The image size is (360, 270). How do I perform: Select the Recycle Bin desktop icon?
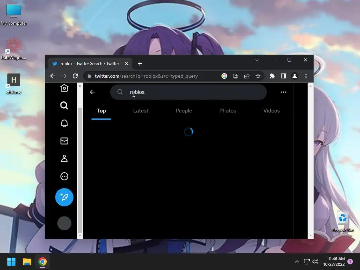(343, 222)
